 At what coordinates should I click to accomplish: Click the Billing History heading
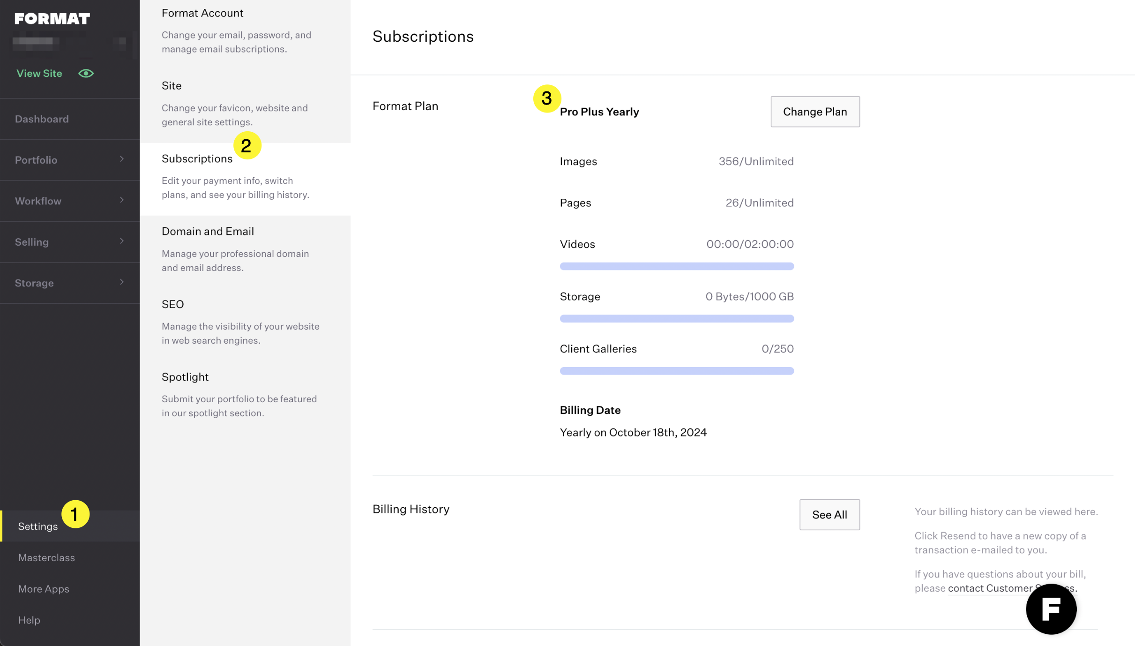(411, 509)
